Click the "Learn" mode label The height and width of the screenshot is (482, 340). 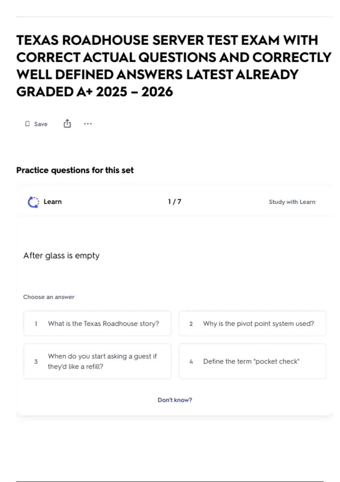(53, 202)
